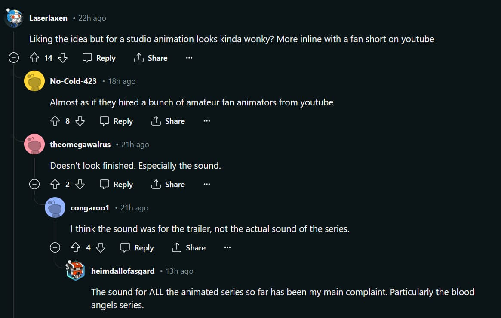This screenshot has height=318, width=501.
Task: Reply to congaroo1's comment
Action: pos(137,248)
